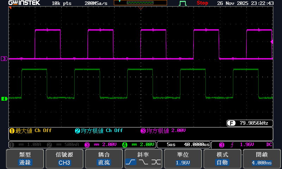The width and height of the screenshot is (282, 169).
Task: Click the date and time display
Action: (245, 3)
